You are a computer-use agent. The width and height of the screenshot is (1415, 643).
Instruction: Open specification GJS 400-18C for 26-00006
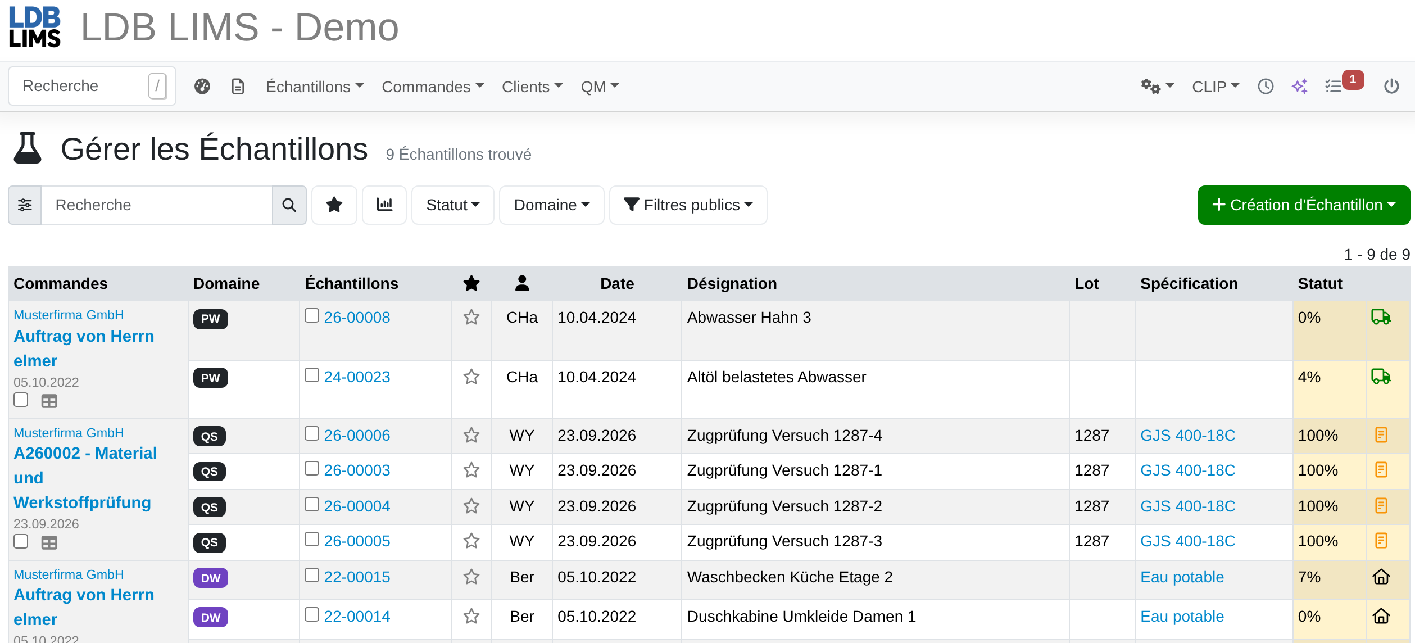pos(1187,436)
